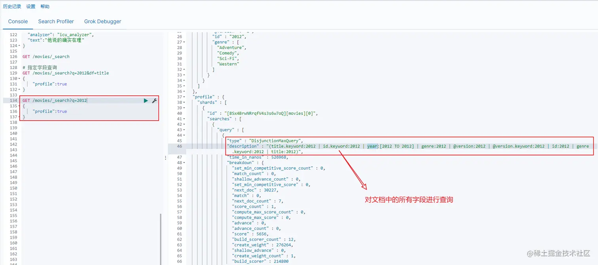Toggle the fold arrow at request line 137
Viewport: 598px width, 265px height.
(x=19, y=117)
